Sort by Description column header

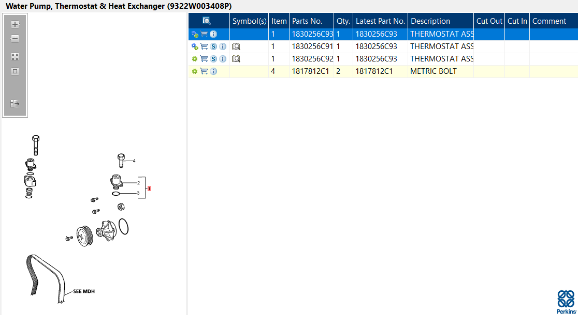(x=430, y=21)
